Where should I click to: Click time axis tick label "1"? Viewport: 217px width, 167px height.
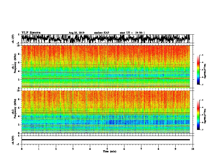[x=39, y=149]
